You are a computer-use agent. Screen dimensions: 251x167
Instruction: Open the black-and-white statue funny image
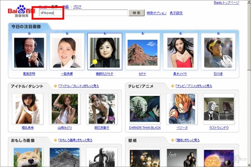pyautogui.click(x=102, y=157)
